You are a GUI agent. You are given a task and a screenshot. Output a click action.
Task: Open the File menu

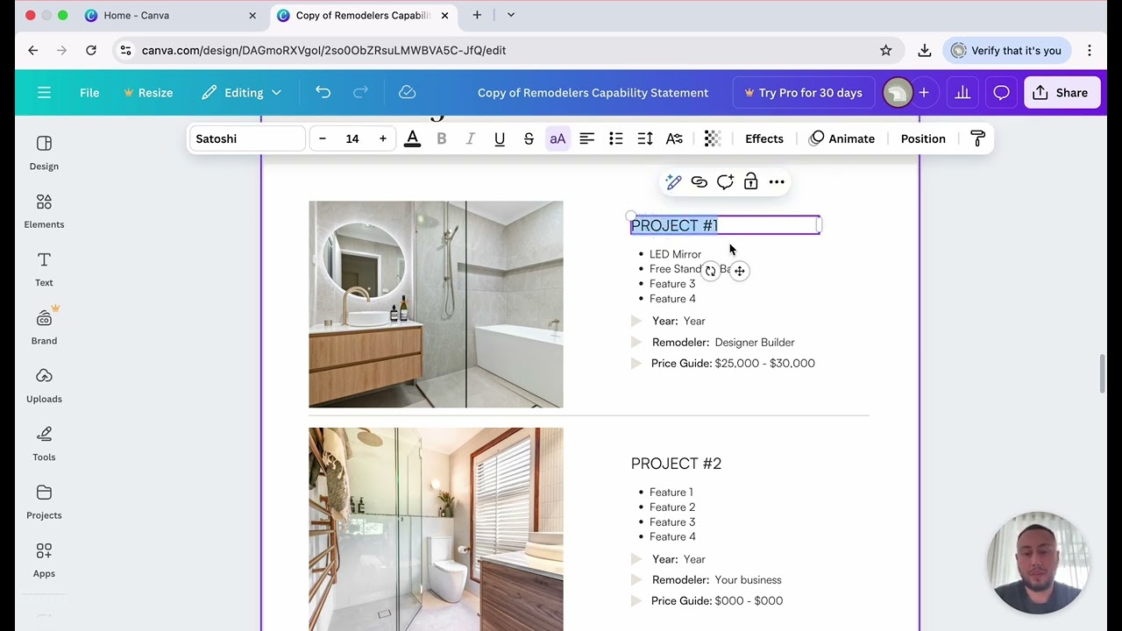[x=89, y=92]
